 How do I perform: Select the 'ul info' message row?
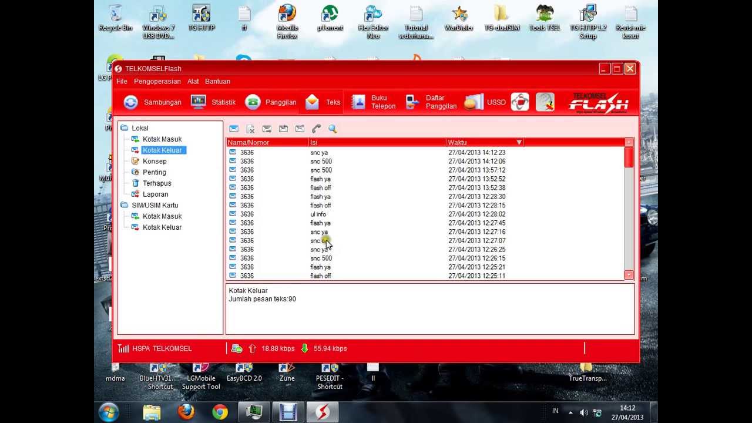tap(425, 214)
